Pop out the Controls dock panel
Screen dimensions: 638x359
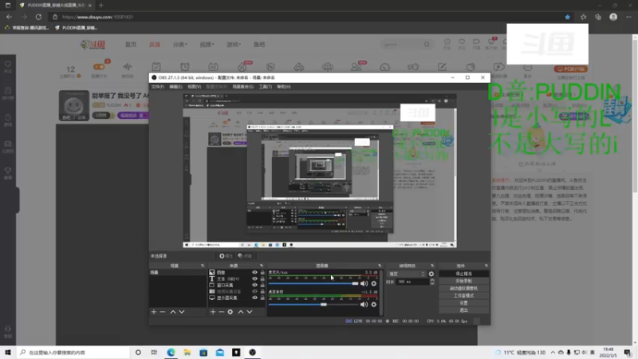tap(486, 266)
